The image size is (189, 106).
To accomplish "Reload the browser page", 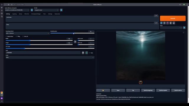I will (12, 5).
